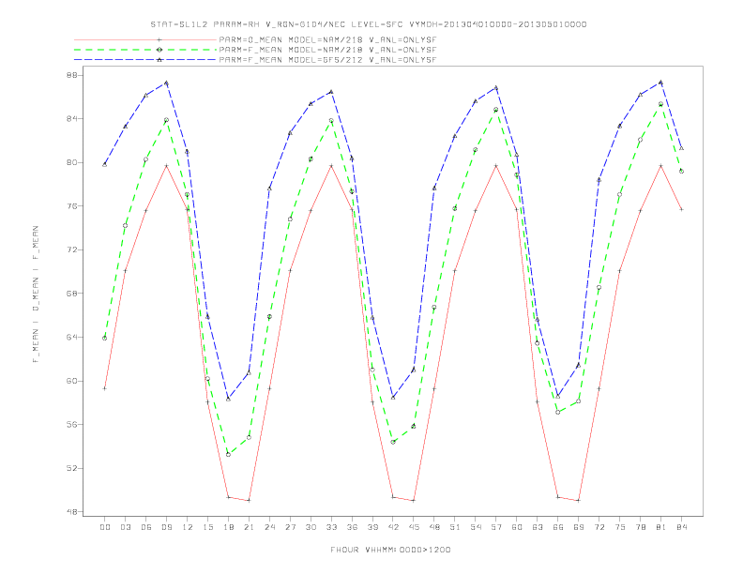Click the x-axis hour label 63

click(x=538, y=527)
